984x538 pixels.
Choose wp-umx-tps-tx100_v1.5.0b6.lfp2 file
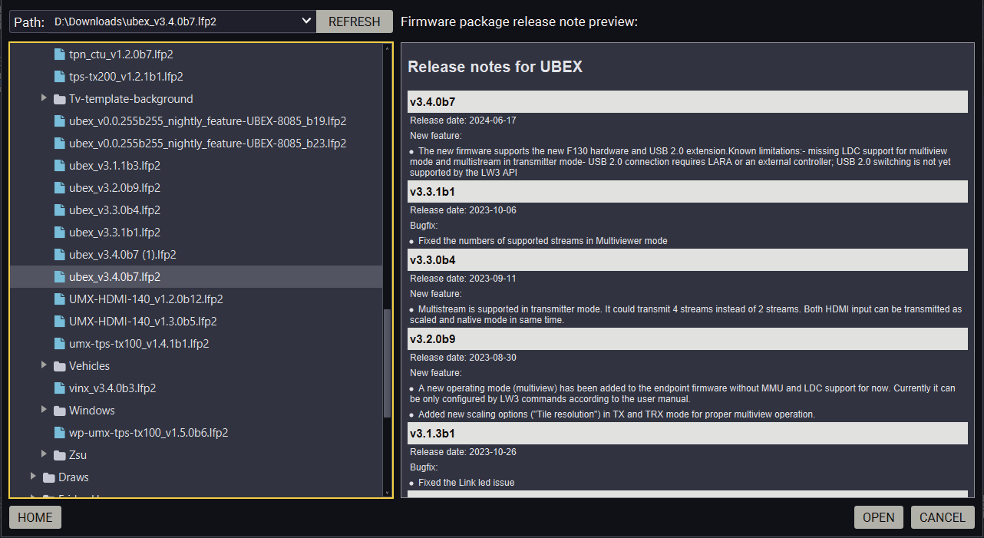[148, 433]
